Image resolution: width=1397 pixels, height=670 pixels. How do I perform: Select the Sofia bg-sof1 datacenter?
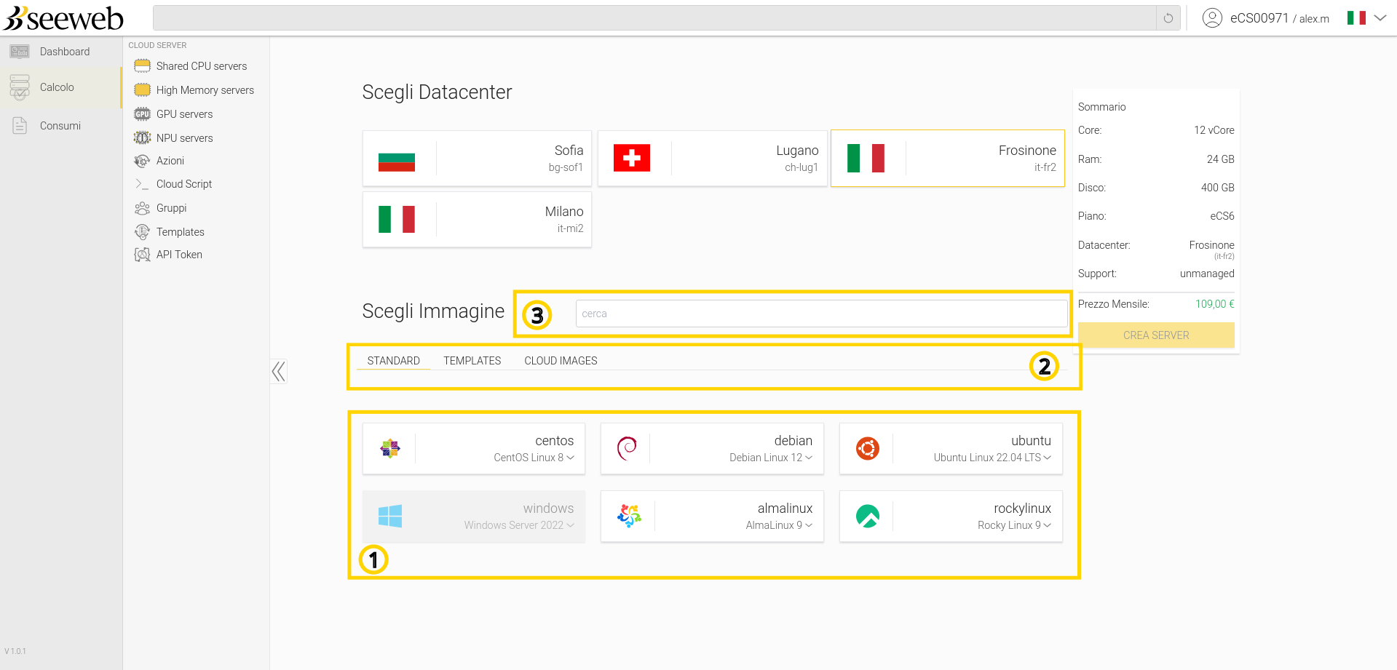[477, 159]
